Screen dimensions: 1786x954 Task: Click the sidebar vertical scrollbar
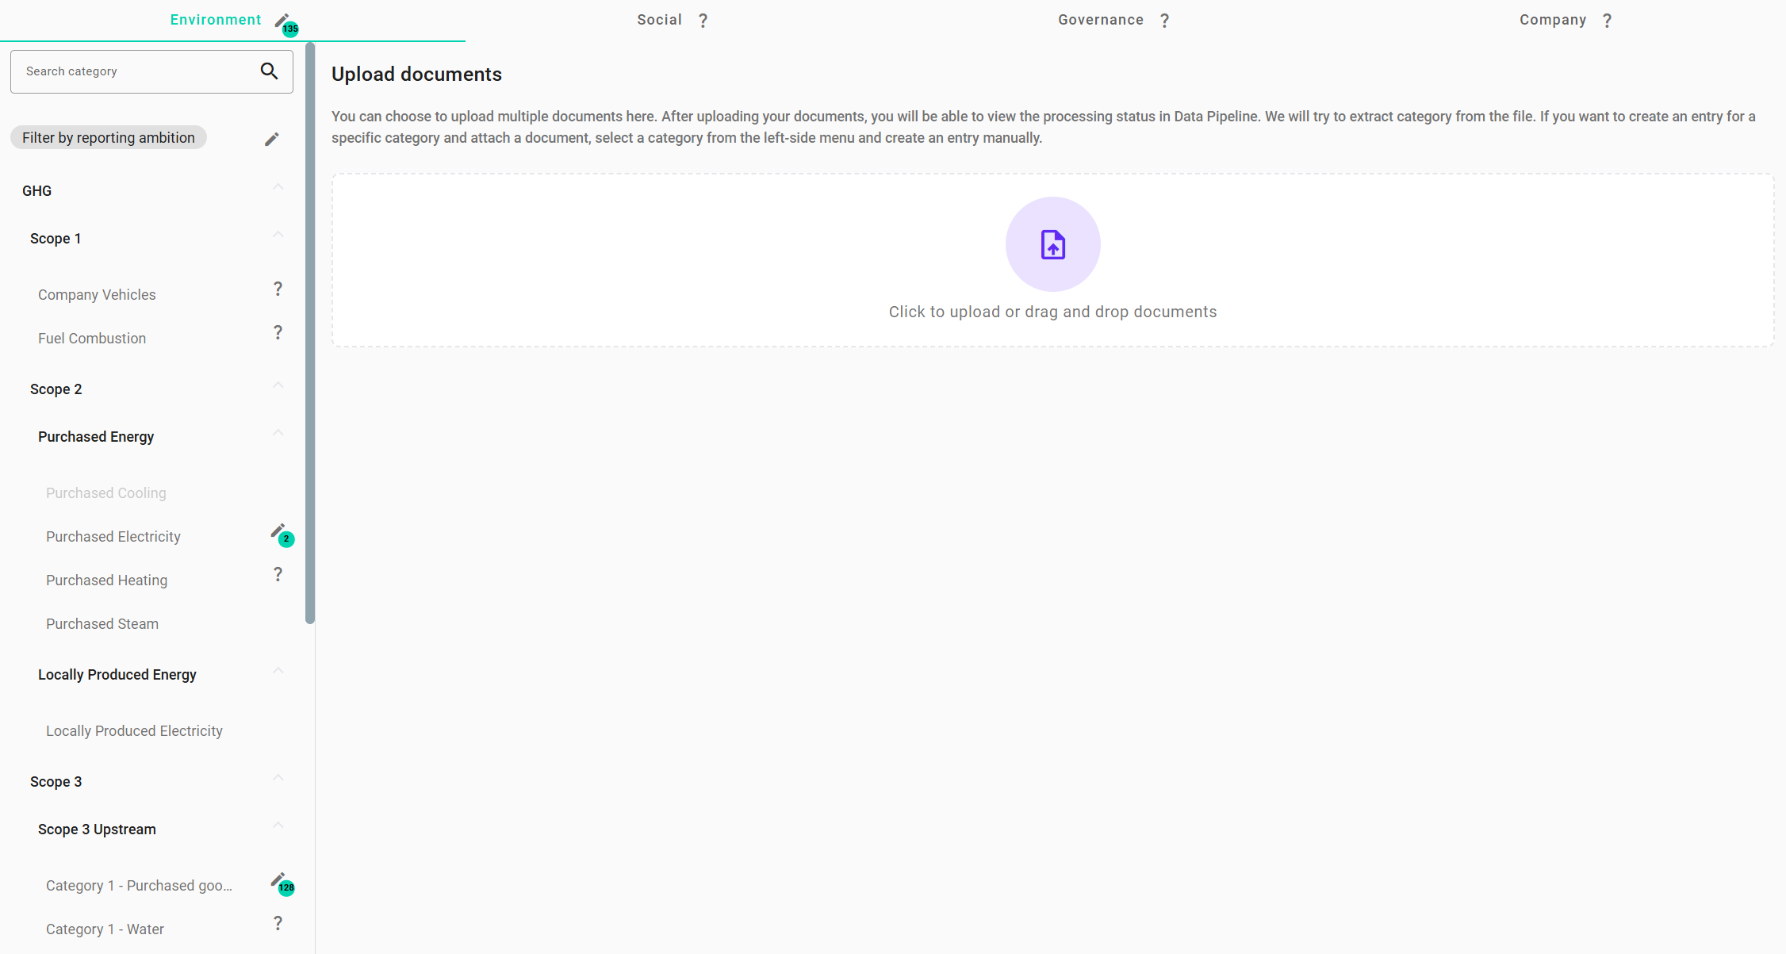pos(310,333)
